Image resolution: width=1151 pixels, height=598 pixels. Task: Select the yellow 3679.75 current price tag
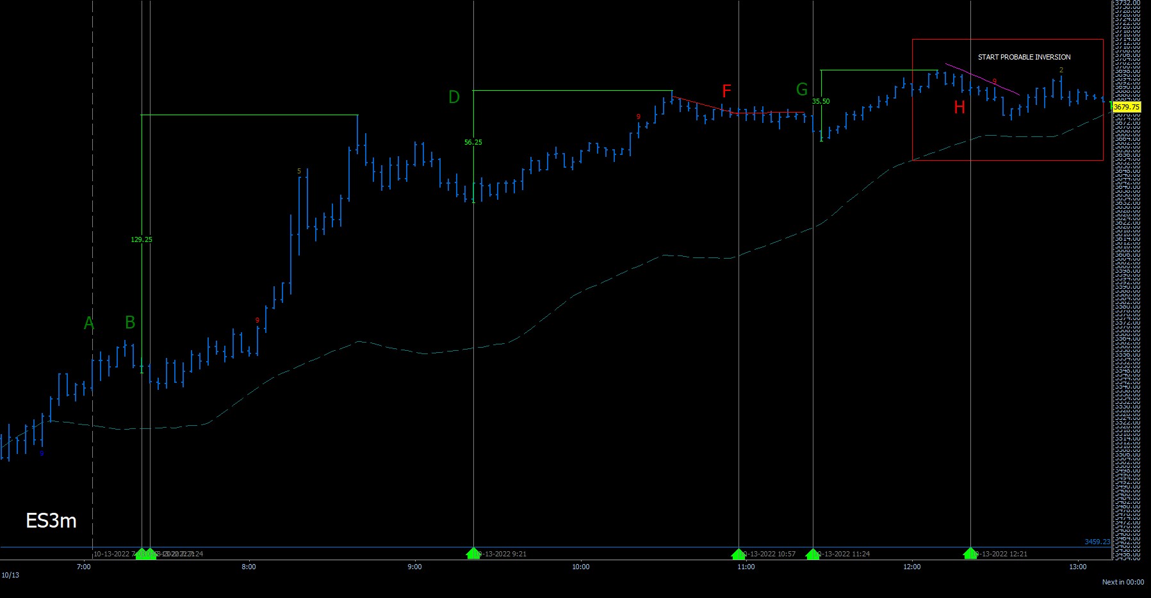pyautogui.click(x=1126, y=107)
